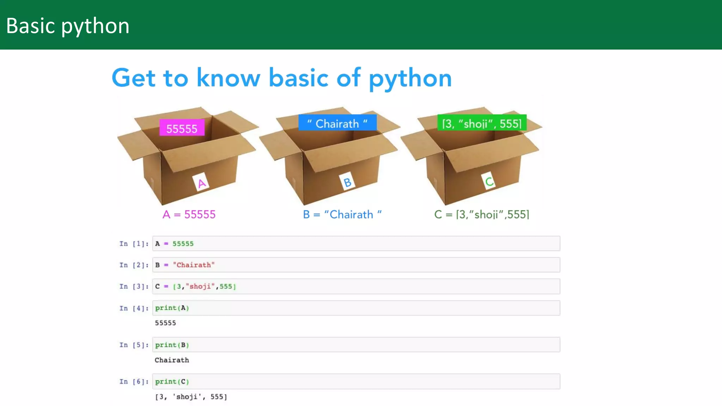The image size is (722, 406).
Task: Click the print(A) code cell
Action: point(356,308)
